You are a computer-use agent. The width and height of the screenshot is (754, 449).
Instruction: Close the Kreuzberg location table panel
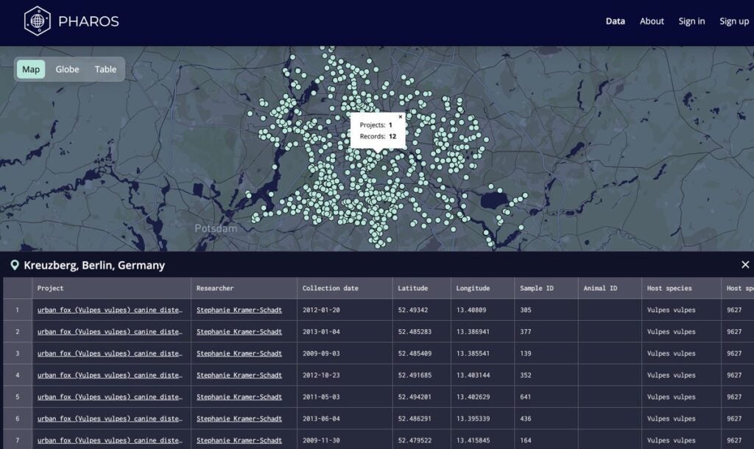[744, 265]
